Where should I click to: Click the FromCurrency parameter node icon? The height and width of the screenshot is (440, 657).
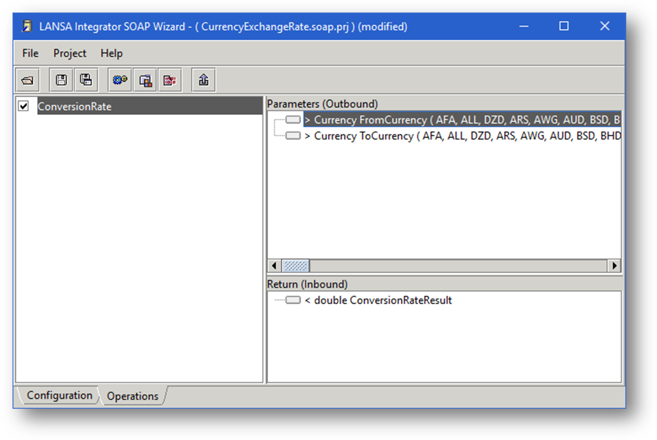(x=293, y=119)
